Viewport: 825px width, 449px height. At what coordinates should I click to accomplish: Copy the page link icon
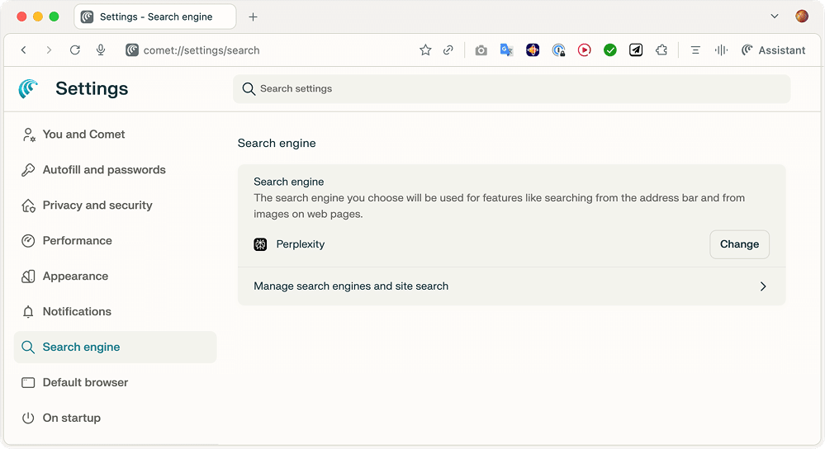point(448,50)
